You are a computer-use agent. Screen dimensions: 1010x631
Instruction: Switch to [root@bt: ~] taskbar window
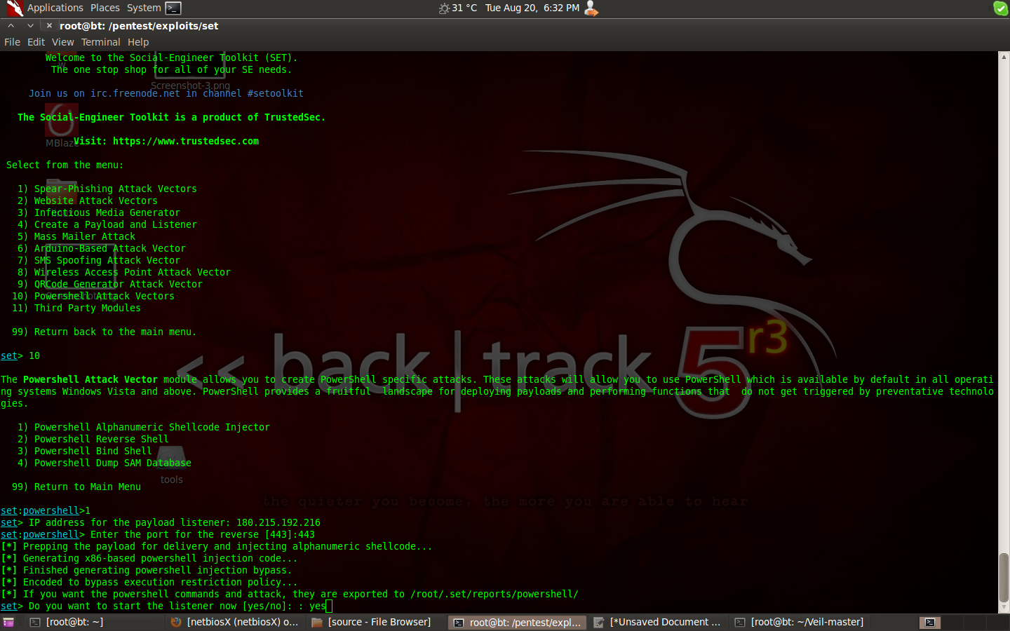pyautogui.click(x=94, y=623)
